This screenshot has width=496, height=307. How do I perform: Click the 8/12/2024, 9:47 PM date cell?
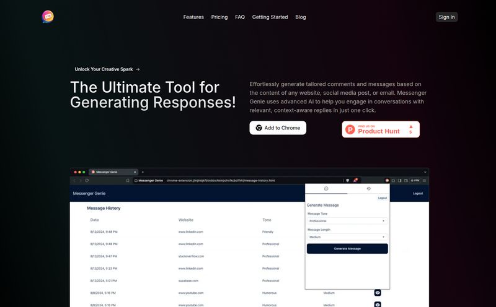(x=104, y=256)
